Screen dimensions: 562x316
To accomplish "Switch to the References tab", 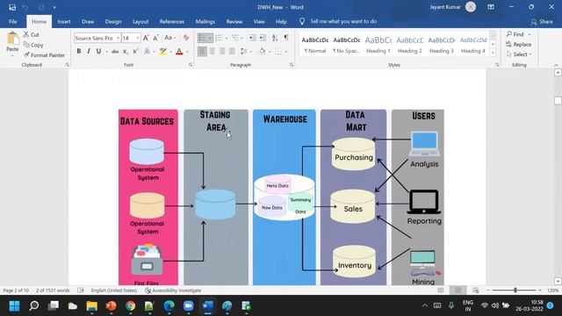I will pos(172,21).
